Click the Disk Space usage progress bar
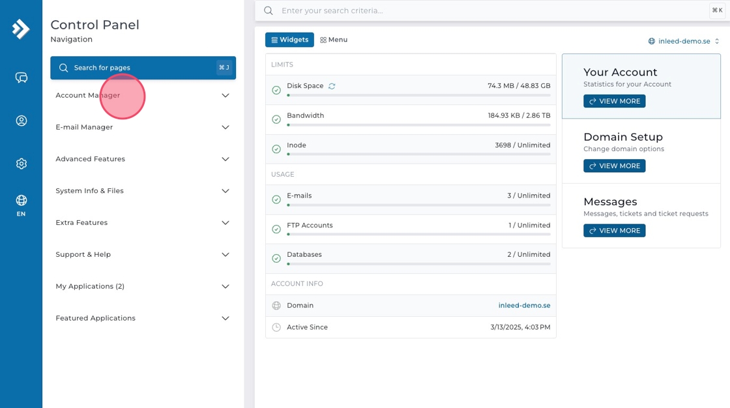This screenshot has height=408, width=730. 418,95
